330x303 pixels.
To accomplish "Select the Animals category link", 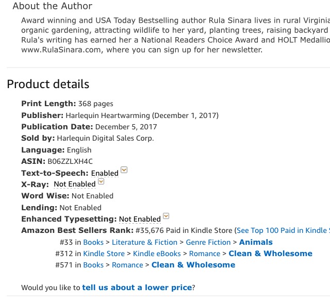I will (256, 242).
